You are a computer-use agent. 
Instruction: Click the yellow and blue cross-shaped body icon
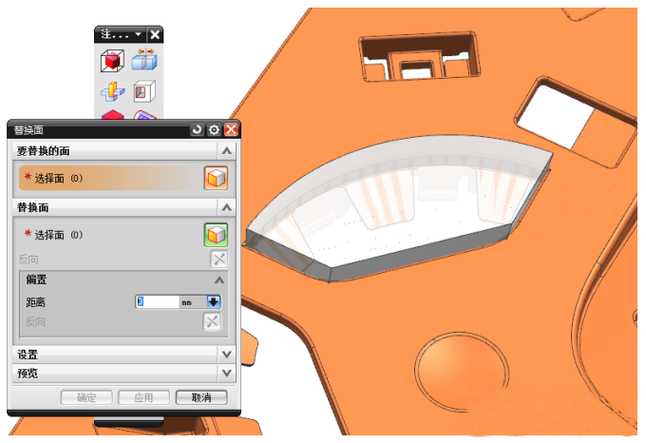point(113,93)
